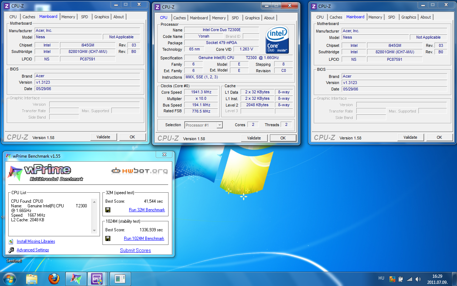The height and width of the screenshot is (286, 457).
Task: Click OK in left CPU-Z window
Action: pos(132,137)
